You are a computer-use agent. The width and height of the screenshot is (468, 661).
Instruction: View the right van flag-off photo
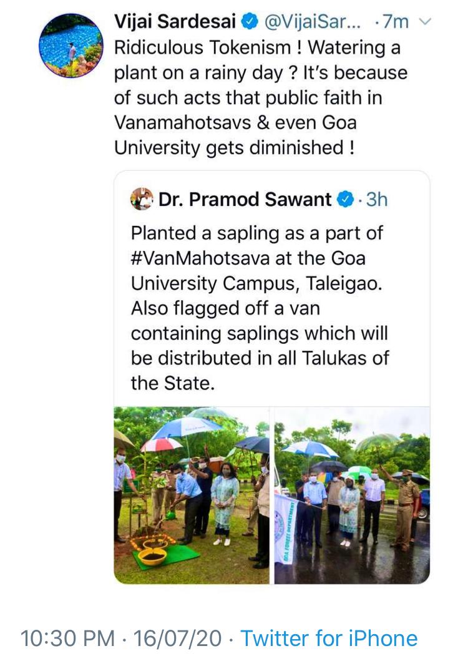(352, 495)
